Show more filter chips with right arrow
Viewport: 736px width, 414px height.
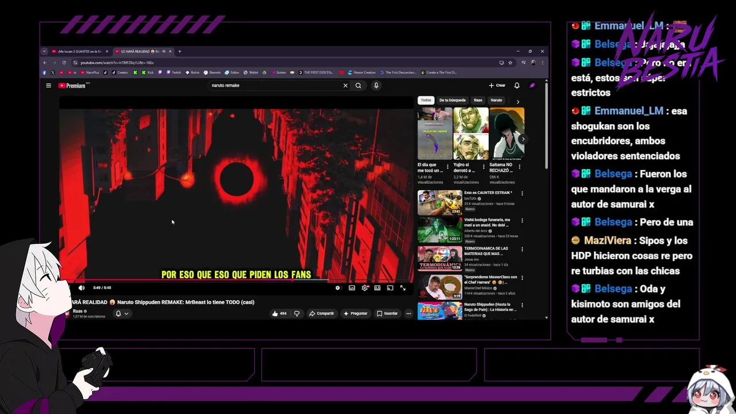point(517,102)
